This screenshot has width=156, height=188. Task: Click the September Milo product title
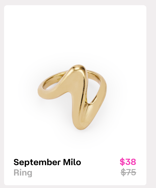(x=47, y=162)
